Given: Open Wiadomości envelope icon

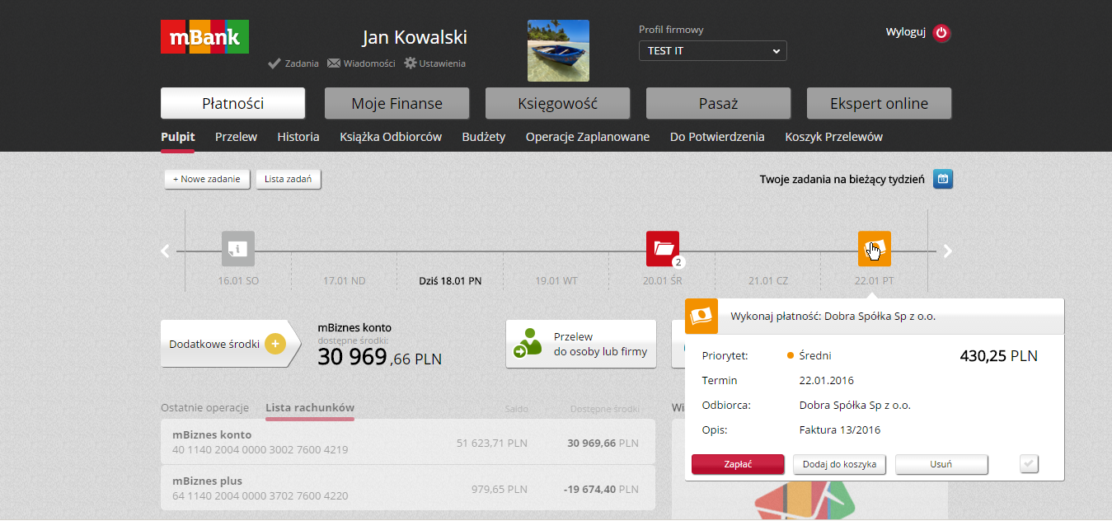Looking at the screenshot, I should pos(334,63).
